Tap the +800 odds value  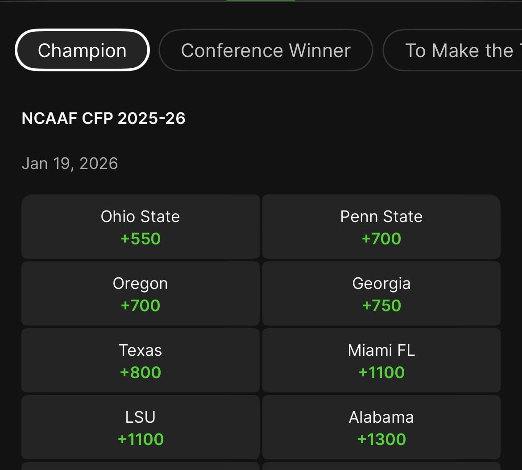(141, 372)
